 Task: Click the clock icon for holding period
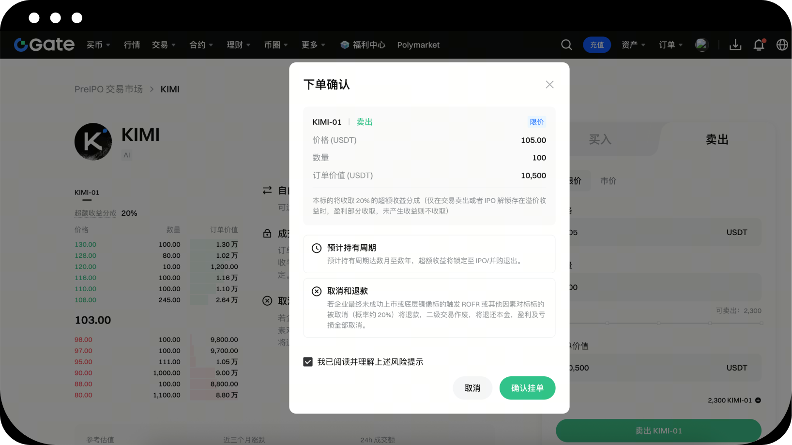(x=317, y=248)
